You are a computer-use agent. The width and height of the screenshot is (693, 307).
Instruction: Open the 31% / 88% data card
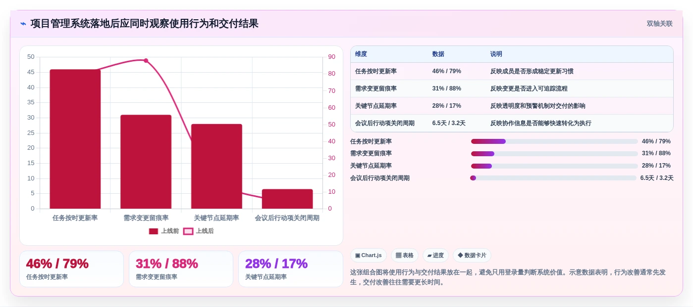tap(181, 269)
